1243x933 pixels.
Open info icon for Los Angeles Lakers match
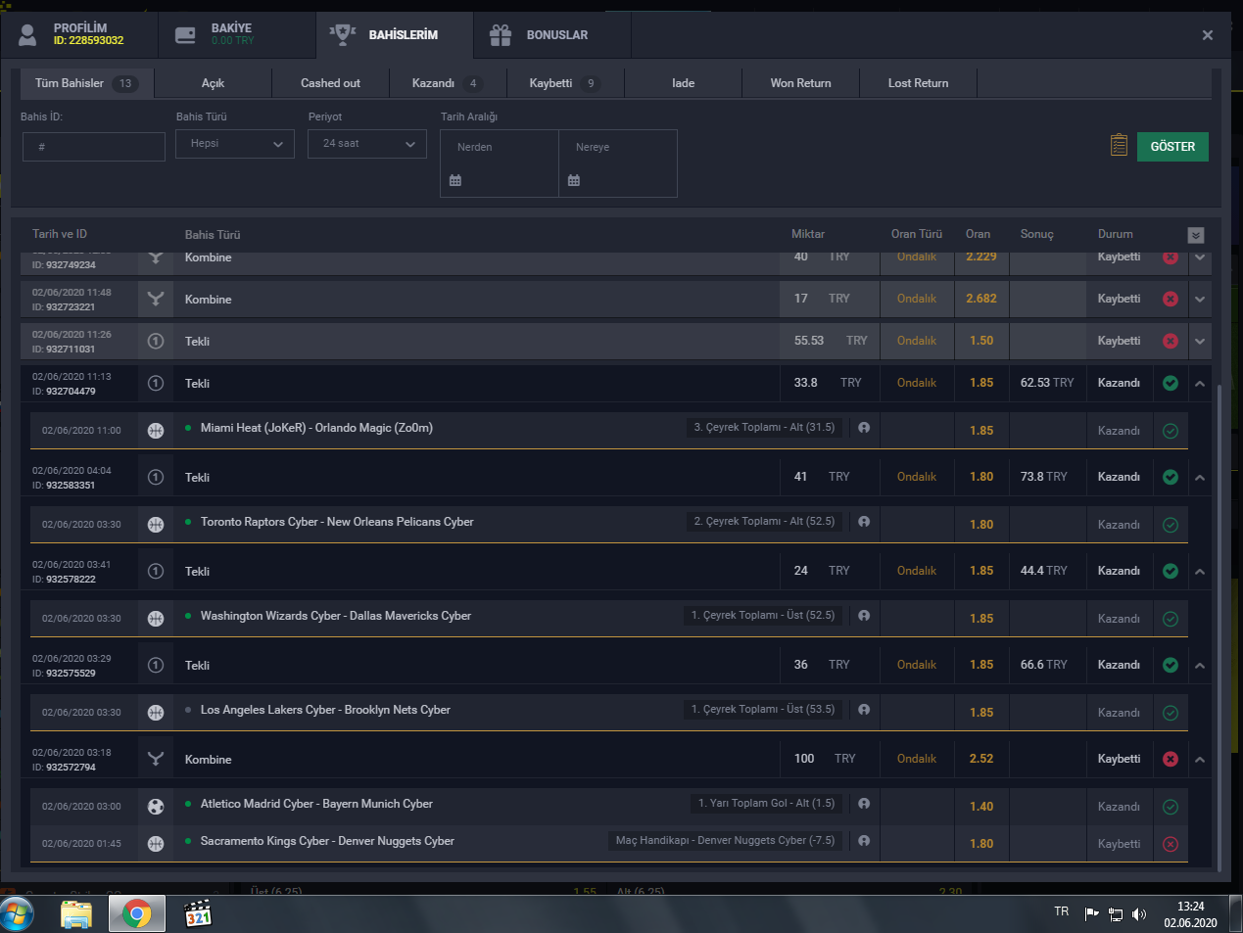864,710
